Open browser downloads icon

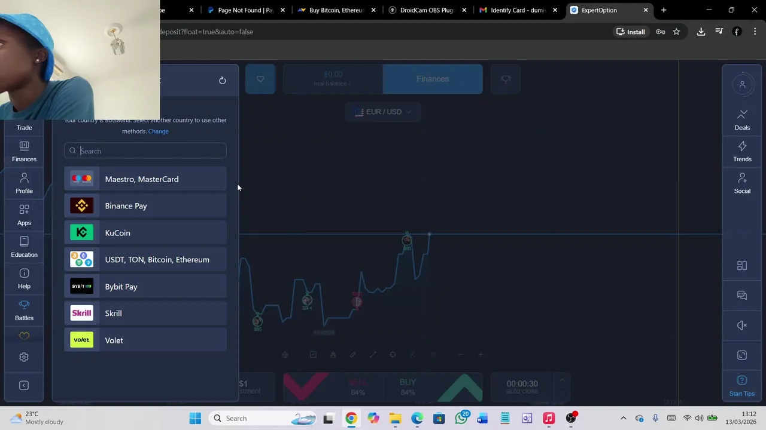[x=701, y=32]
